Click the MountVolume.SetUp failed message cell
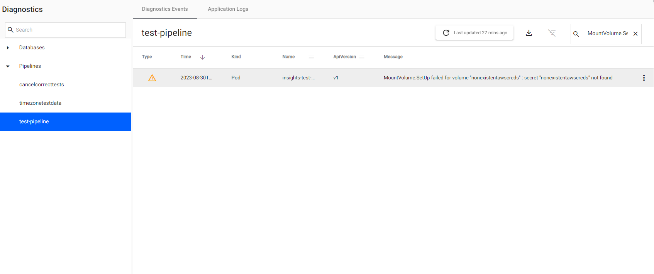Viewport: 654px width, 274px height. [498, 78]
